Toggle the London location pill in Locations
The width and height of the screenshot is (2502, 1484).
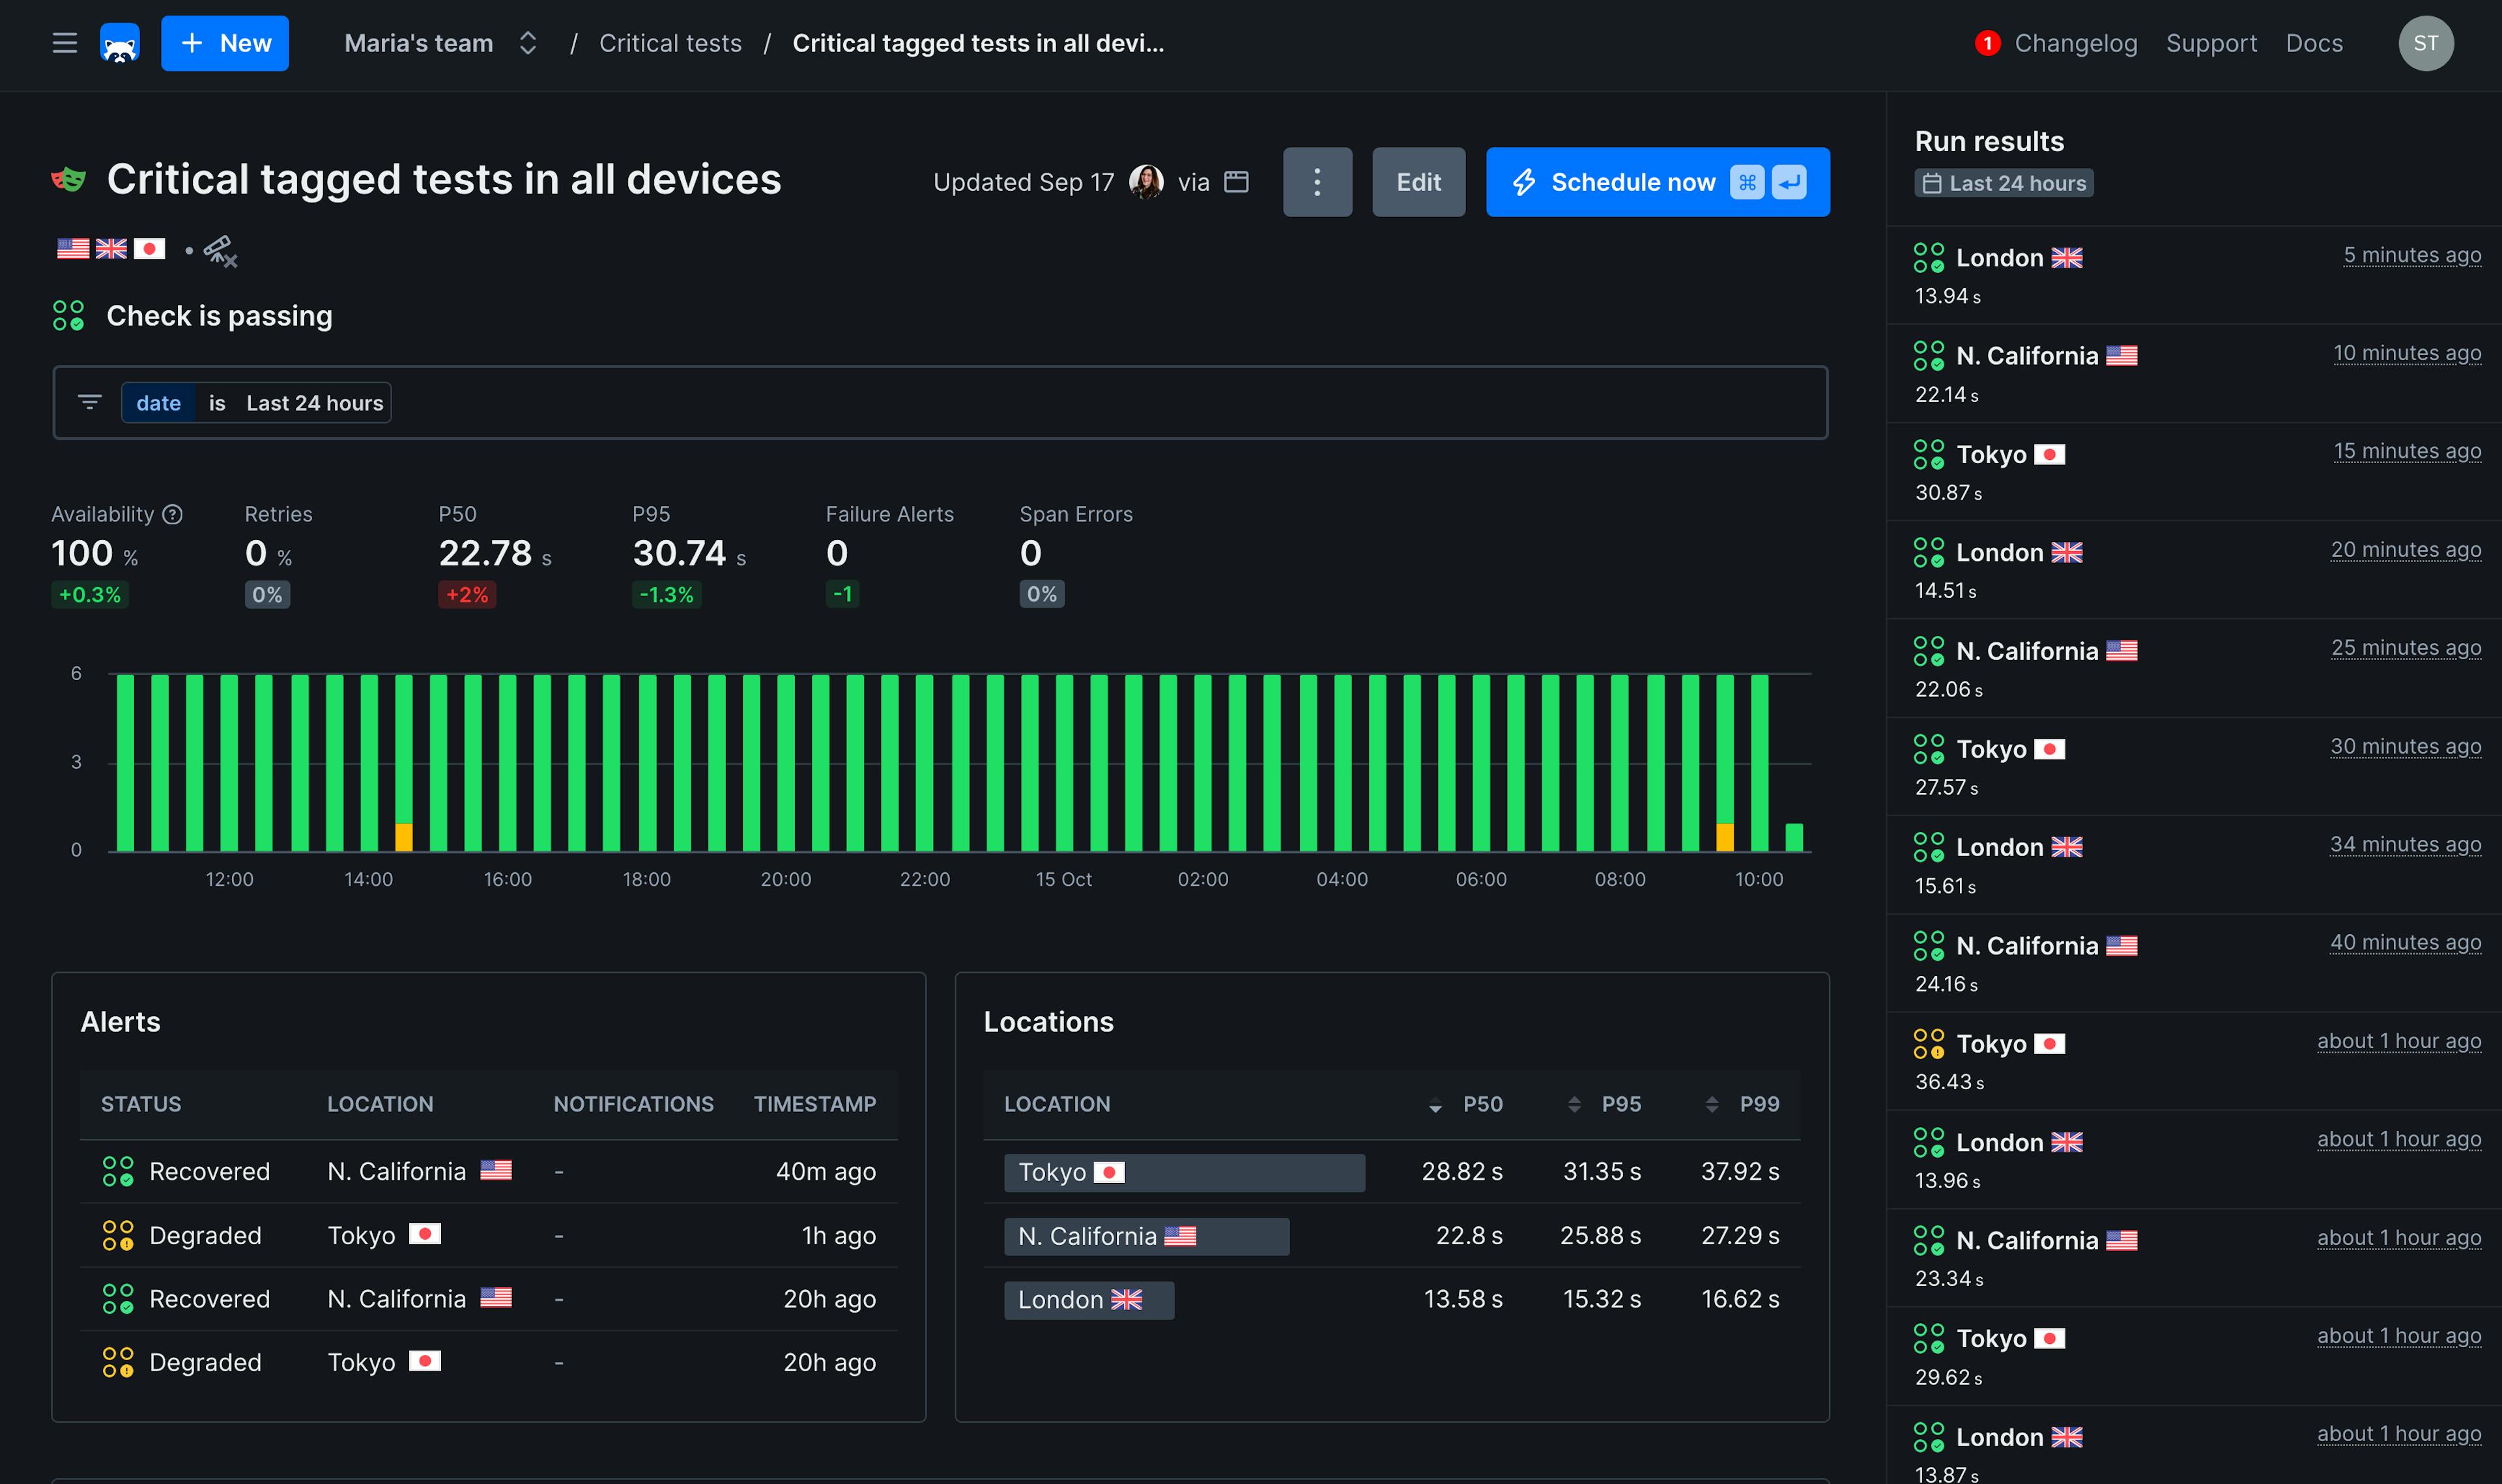pos(1089,1300)
